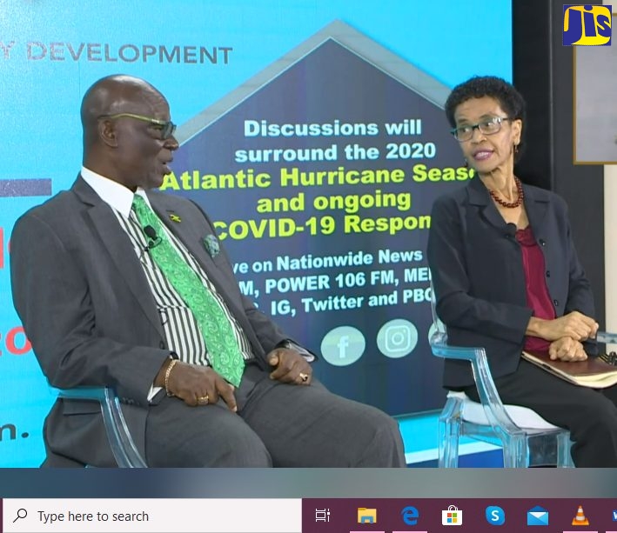Open Task View from the taskbar
617x533 pixels.
[x=323, y=516]
